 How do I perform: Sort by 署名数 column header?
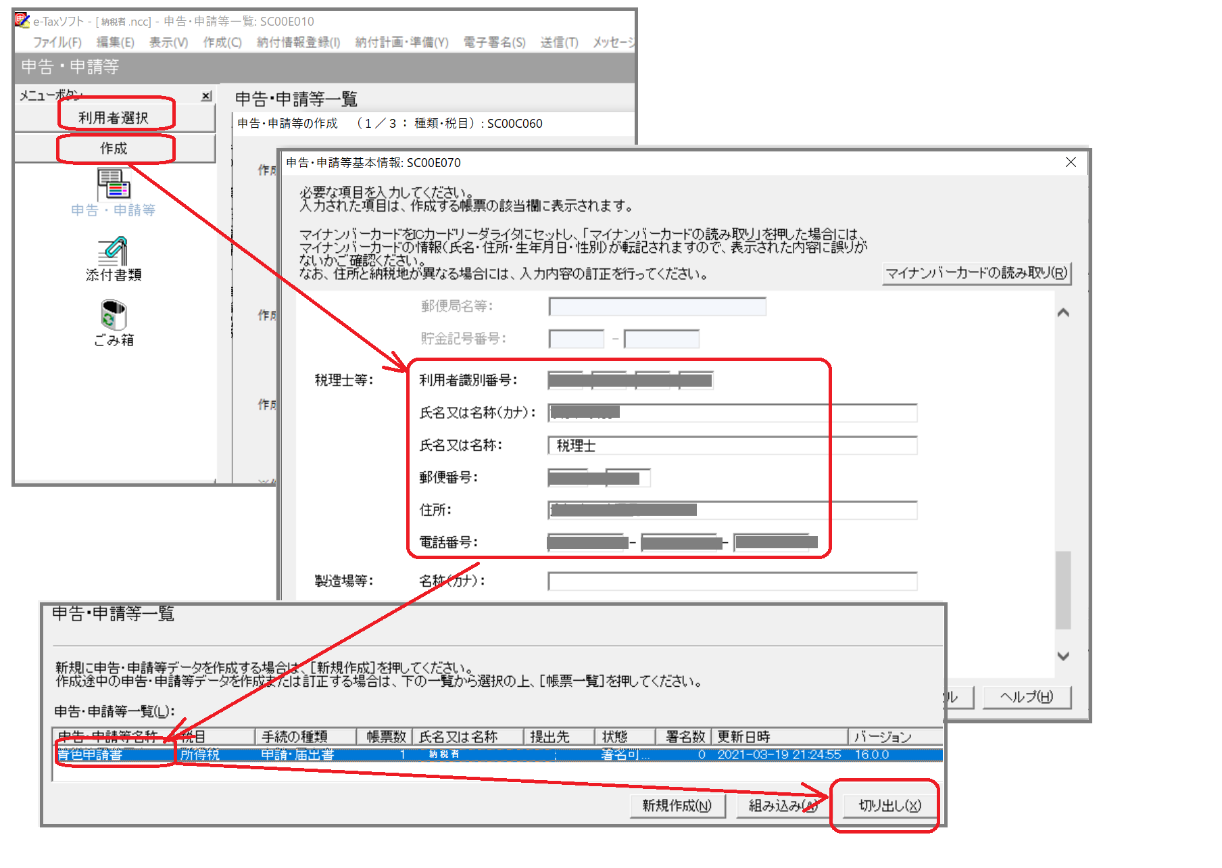[x=683, y=736]
